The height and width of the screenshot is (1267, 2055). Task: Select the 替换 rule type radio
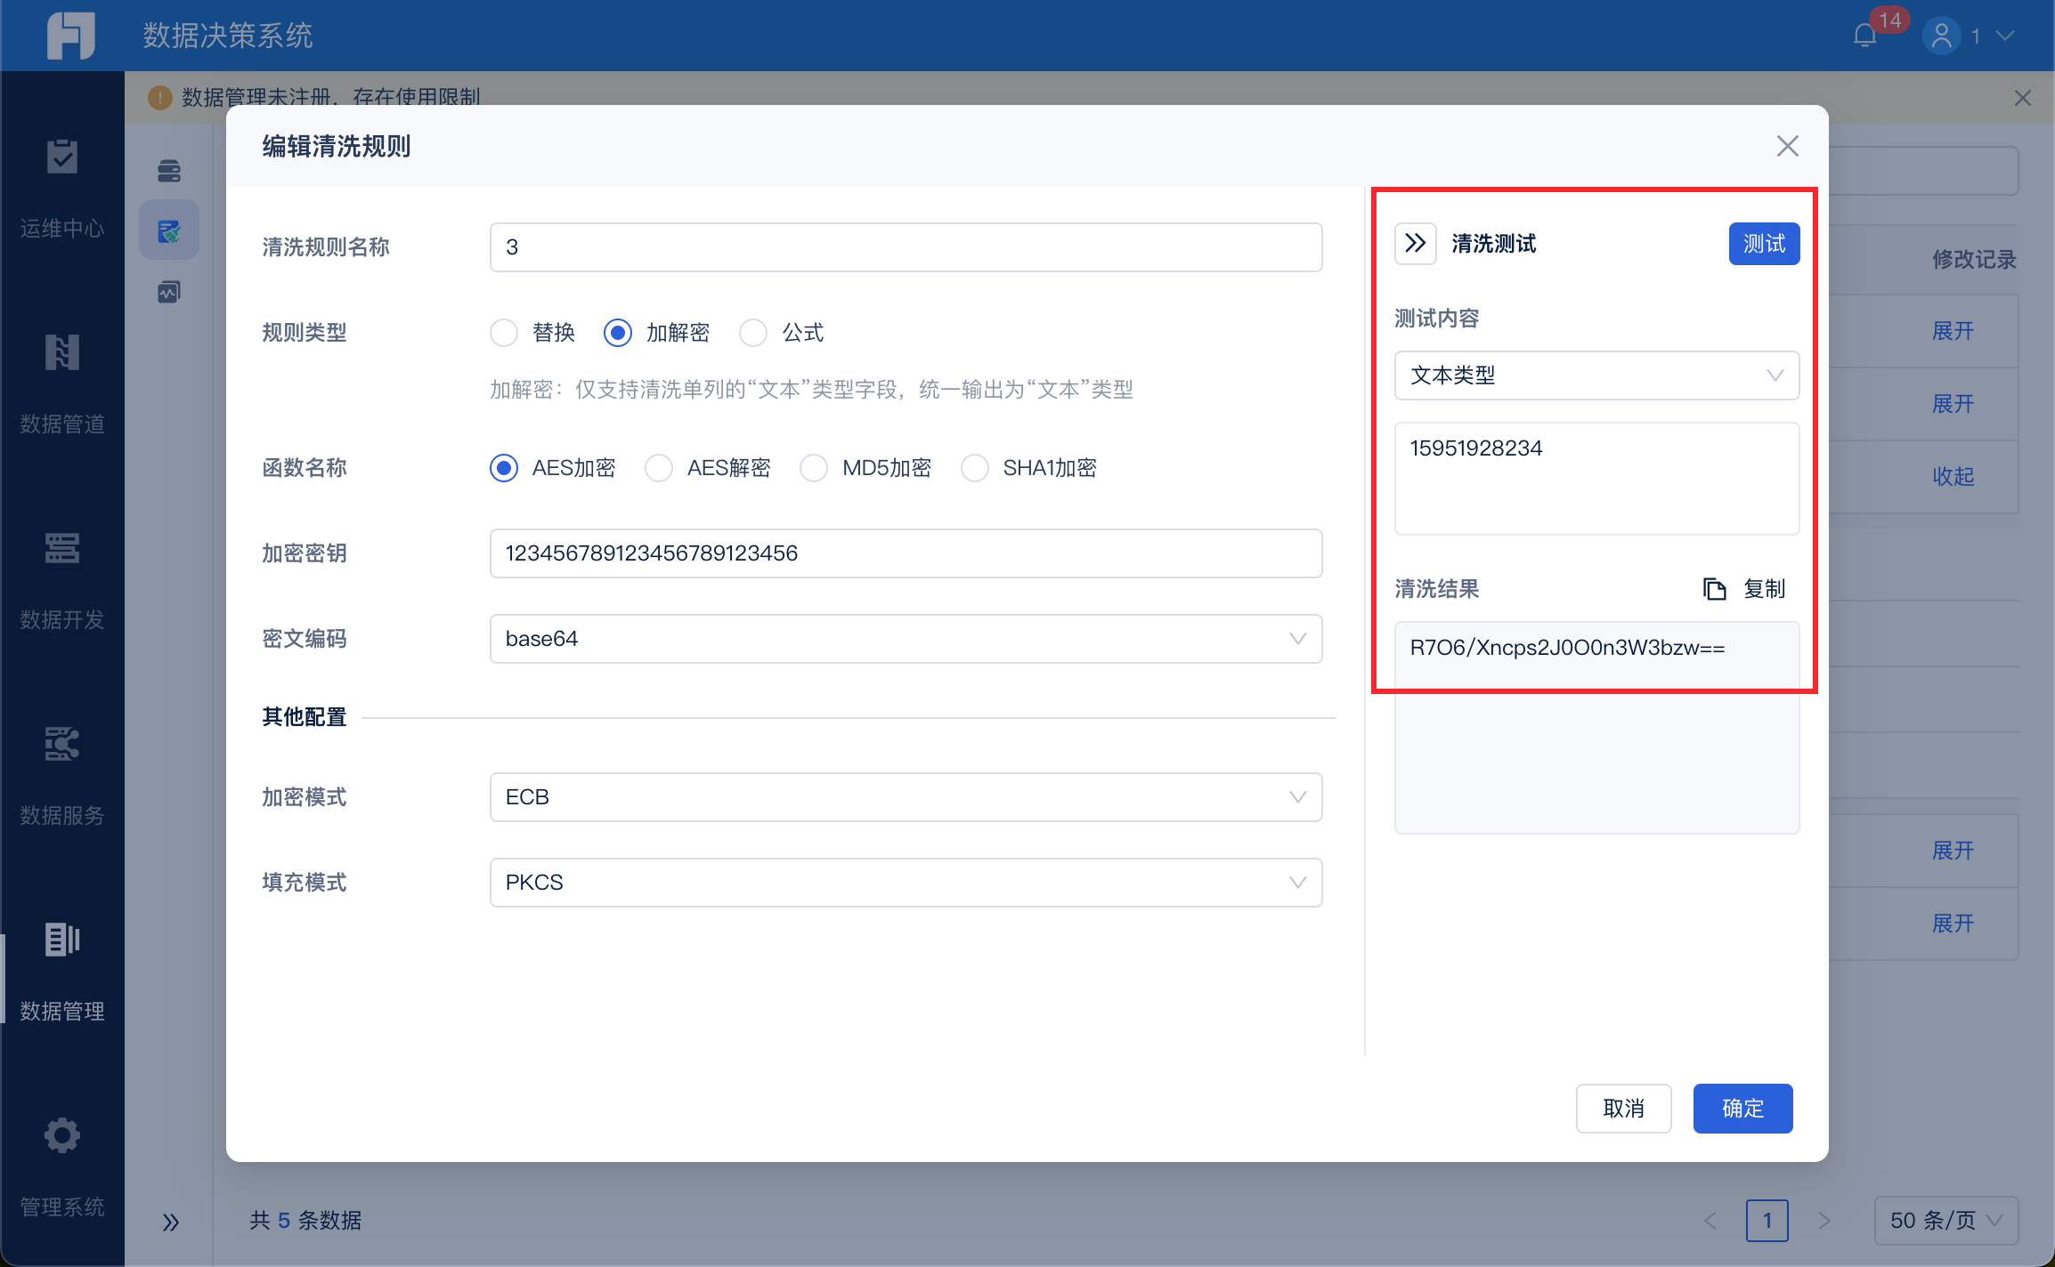(x=504, y=333)
